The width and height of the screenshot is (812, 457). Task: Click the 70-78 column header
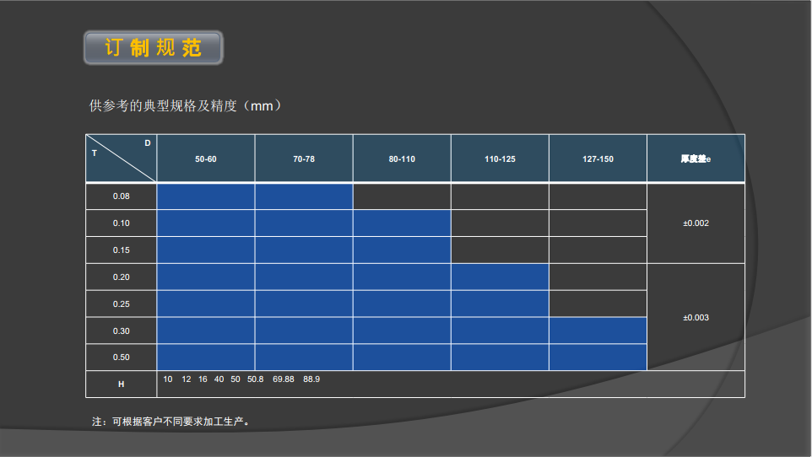coord(304,159)
